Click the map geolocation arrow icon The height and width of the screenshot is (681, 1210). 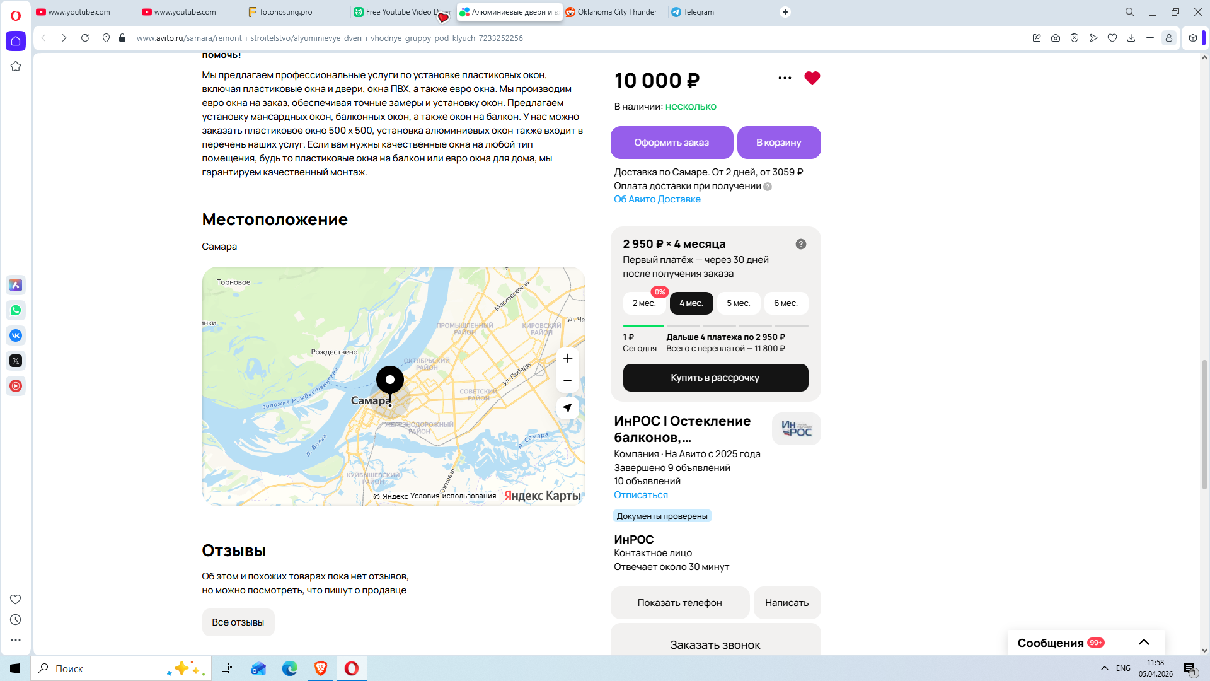[x=567, y=408]
